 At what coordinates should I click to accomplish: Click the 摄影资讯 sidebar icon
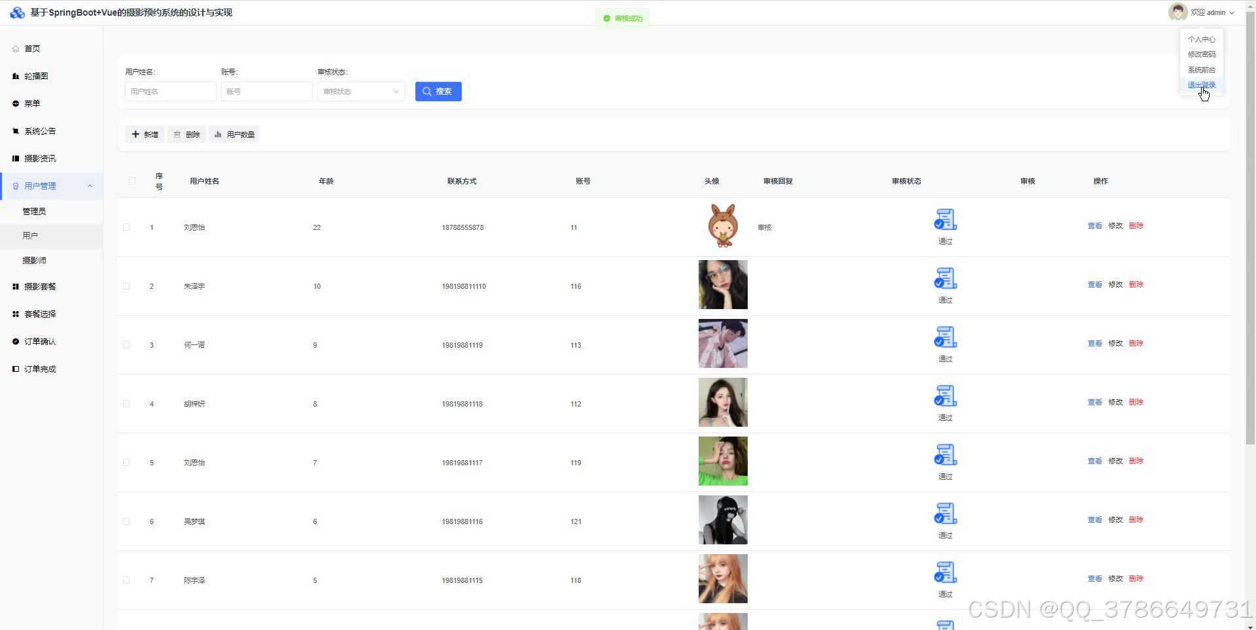point(16,159)
